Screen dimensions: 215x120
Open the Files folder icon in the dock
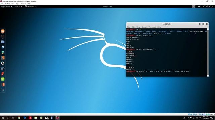tap(3, 42)
